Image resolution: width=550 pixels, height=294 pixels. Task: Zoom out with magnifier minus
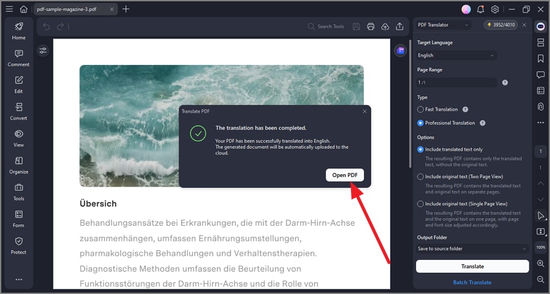(x=540, y=279)
